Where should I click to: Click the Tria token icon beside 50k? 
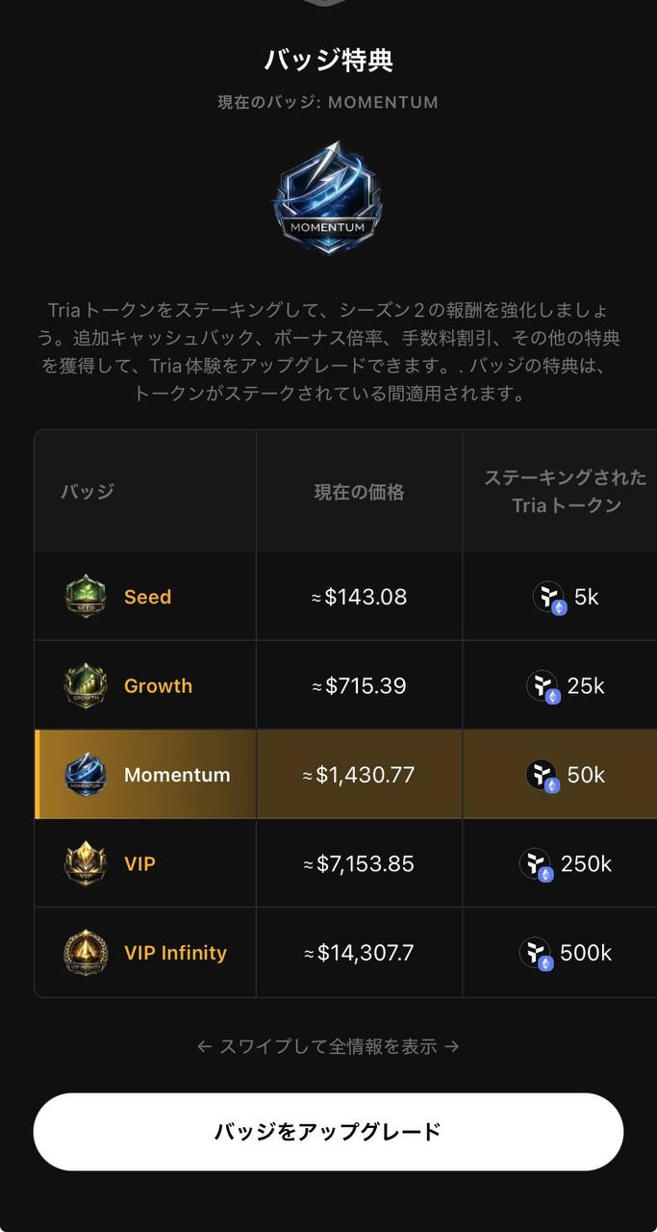tap(543, 776)
